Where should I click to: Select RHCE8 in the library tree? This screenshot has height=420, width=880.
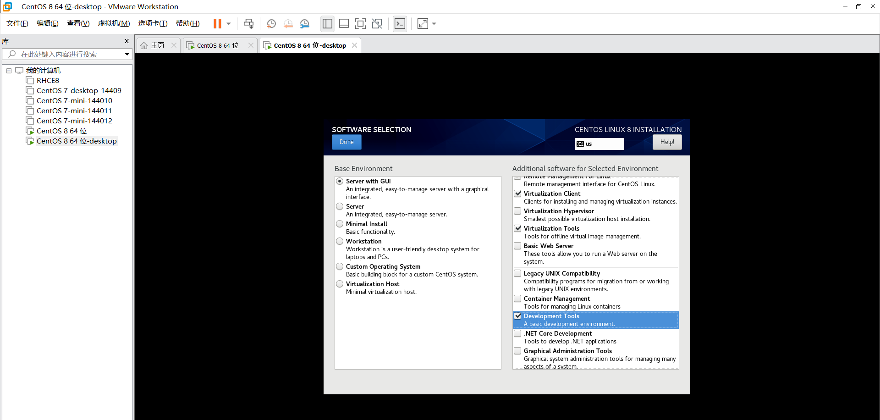tap(48, 81)
